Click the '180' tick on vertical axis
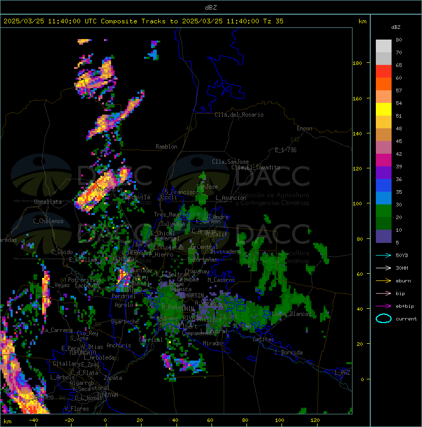The height and width of the screenshot is (427, 422). (357, 63)
